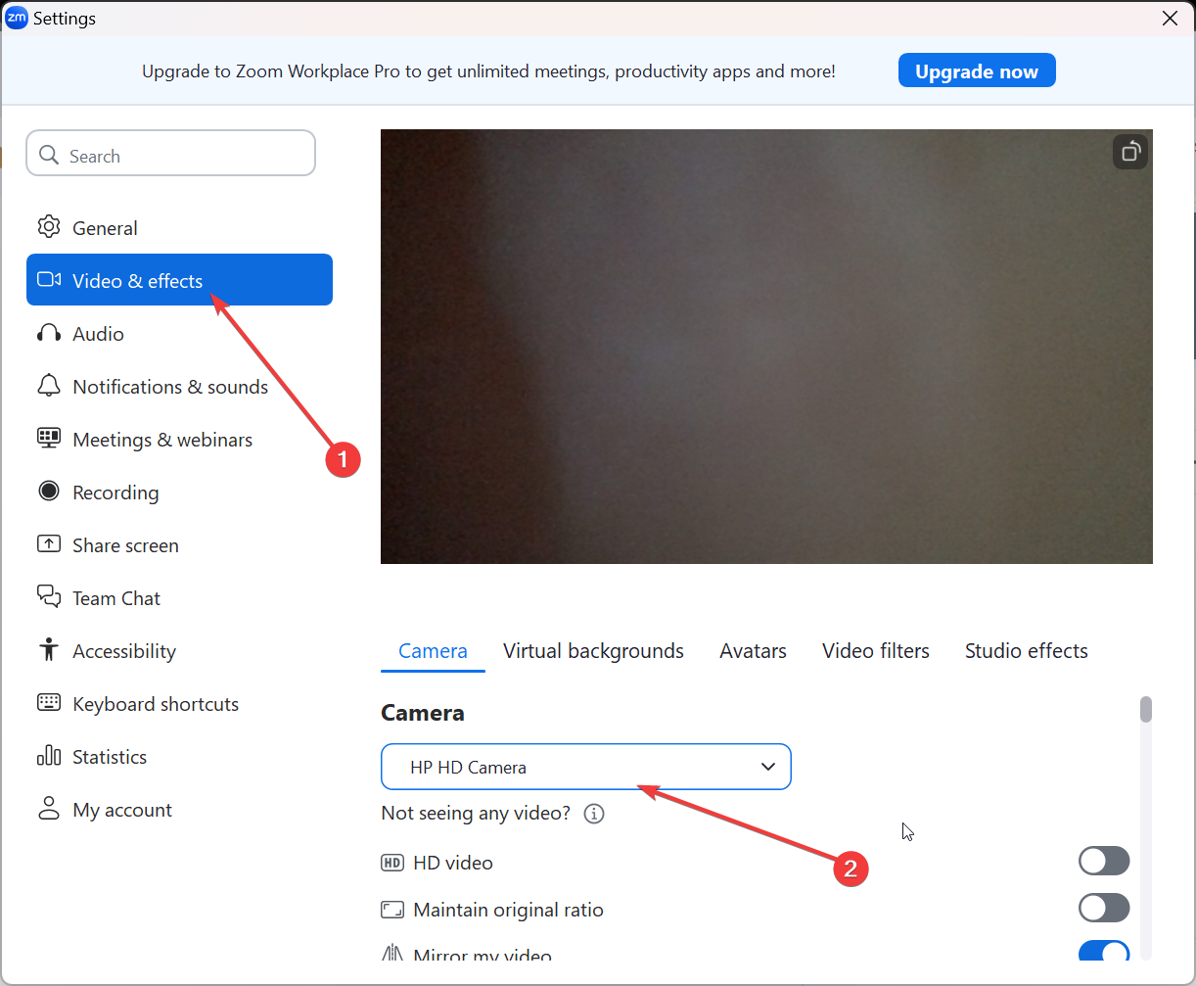The width and height of the screenshot is (1196, 986).
Task: Click the Share screen arrow icon
Action: (49, 544)
